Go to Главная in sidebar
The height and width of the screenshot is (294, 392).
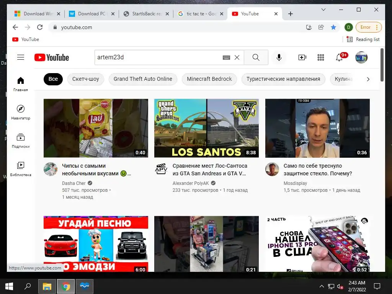[21, 84]
